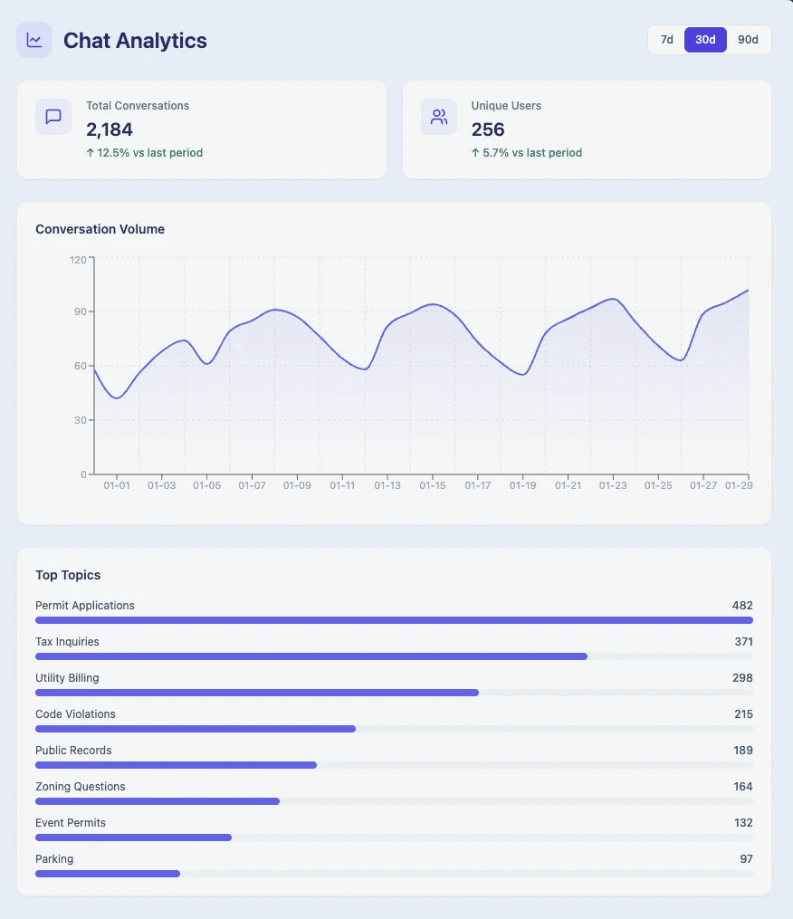Select the 7d time range

[666, 39]
